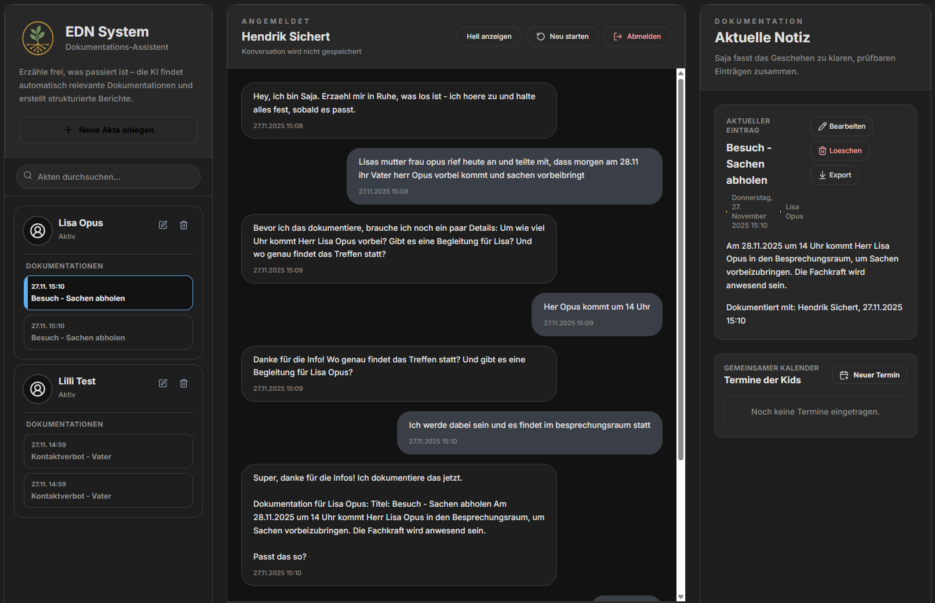Select the edit pencil icon beside Lilli Test

coord(163,383)
